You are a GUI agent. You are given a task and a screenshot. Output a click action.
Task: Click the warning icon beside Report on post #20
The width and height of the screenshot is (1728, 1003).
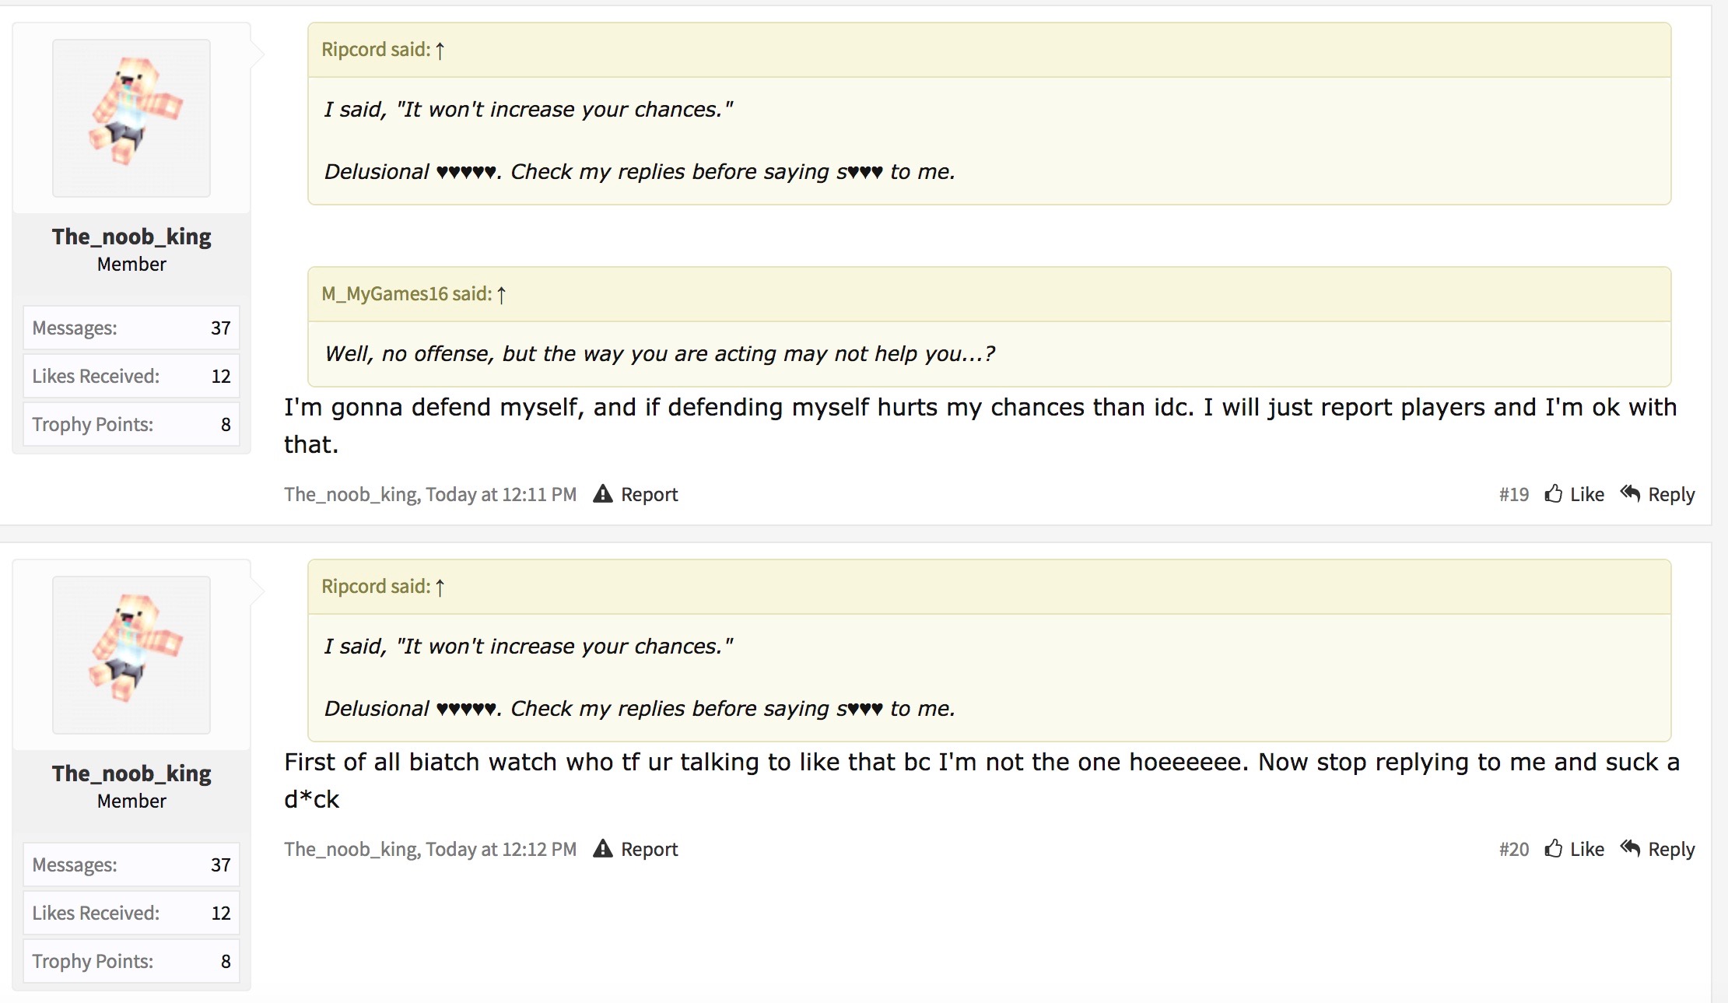coord(603,849)
